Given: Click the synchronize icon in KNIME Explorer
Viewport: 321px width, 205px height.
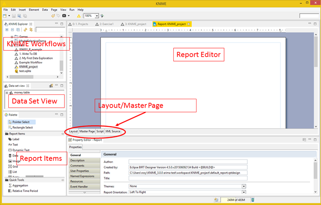Looking at the screenshot, I should click(x=25, y=30).
